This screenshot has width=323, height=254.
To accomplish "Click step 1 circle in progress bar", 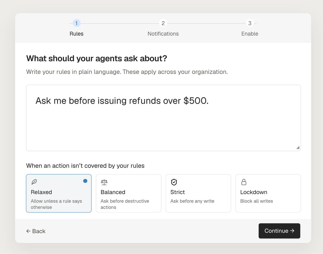I will (76, 23).
